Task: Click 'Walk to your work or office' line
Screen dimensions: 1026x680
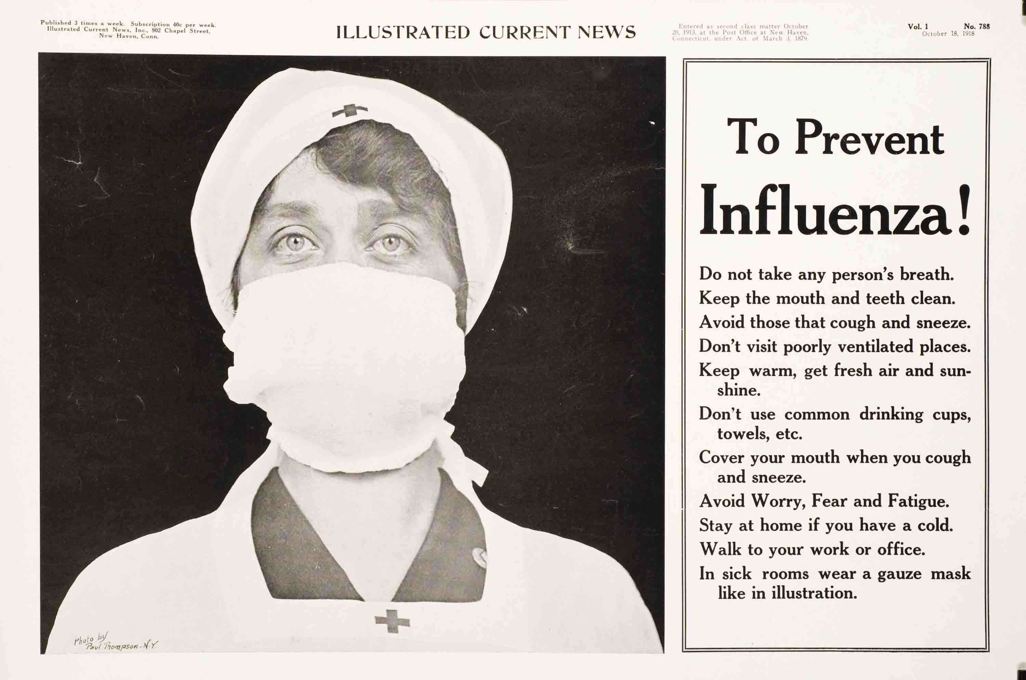Action: tap(812, 550)
